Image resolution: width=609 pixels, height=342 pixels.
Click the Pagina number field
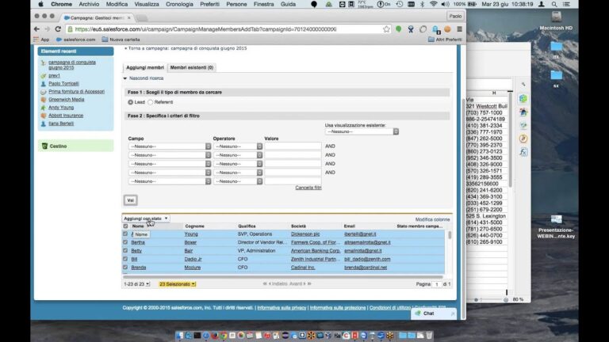[x=437, y=284]
